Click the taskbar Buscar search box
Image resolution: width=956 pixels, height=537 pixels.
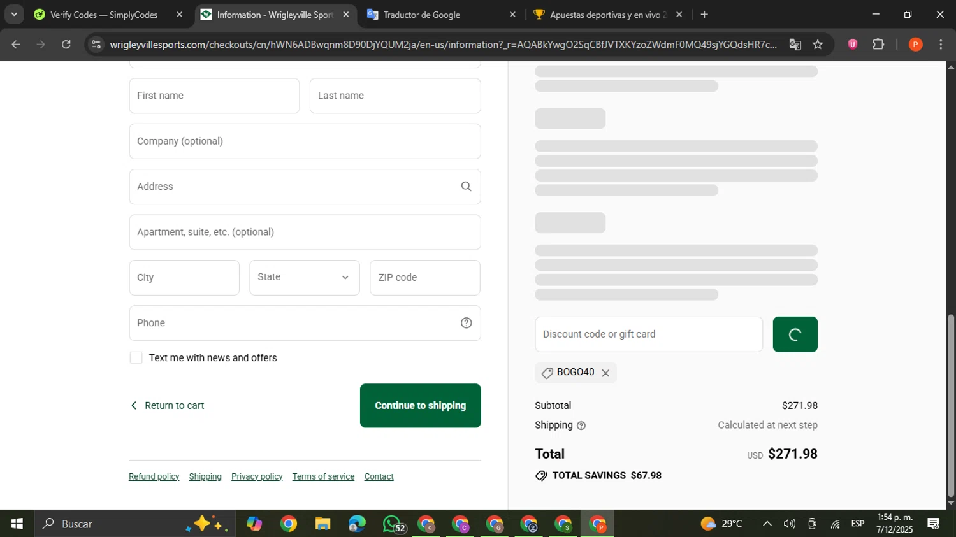pos(134,524)
